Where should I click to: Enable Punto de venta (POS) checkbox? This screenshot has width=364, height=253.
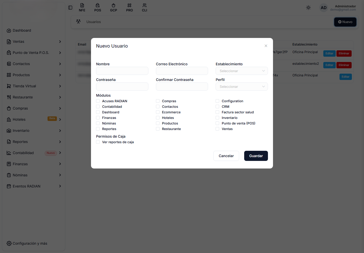pyautogui.click(x=217, y=123)
